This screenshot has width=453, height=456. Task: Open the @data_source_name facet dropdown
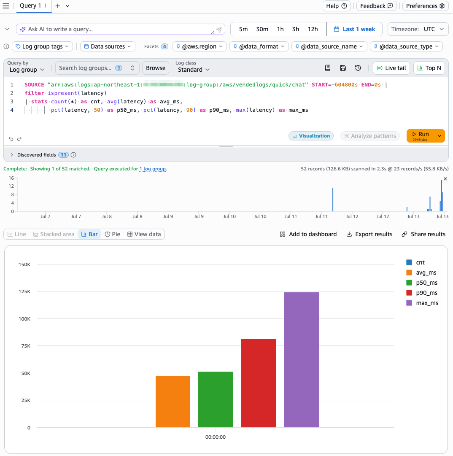point(329,46)
